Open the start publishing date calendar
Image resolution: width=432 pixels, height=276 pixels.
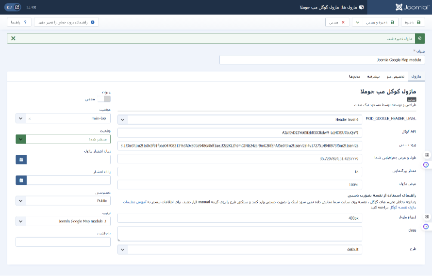click(21, 159)
